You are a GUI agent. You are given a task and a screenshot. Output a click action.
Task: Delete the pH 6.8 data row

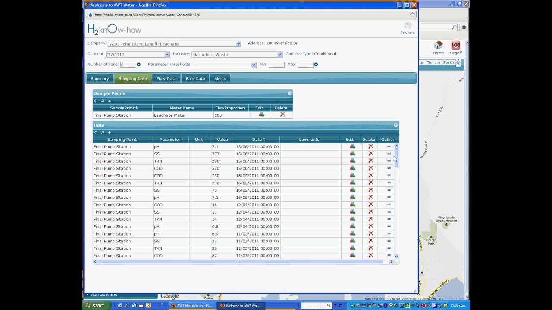(370, 226)
